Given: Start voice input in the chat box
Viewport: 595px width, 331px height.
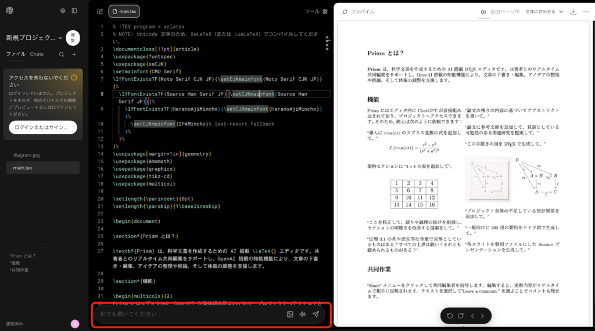Looking at the screenshot, I should coord(303,314).
